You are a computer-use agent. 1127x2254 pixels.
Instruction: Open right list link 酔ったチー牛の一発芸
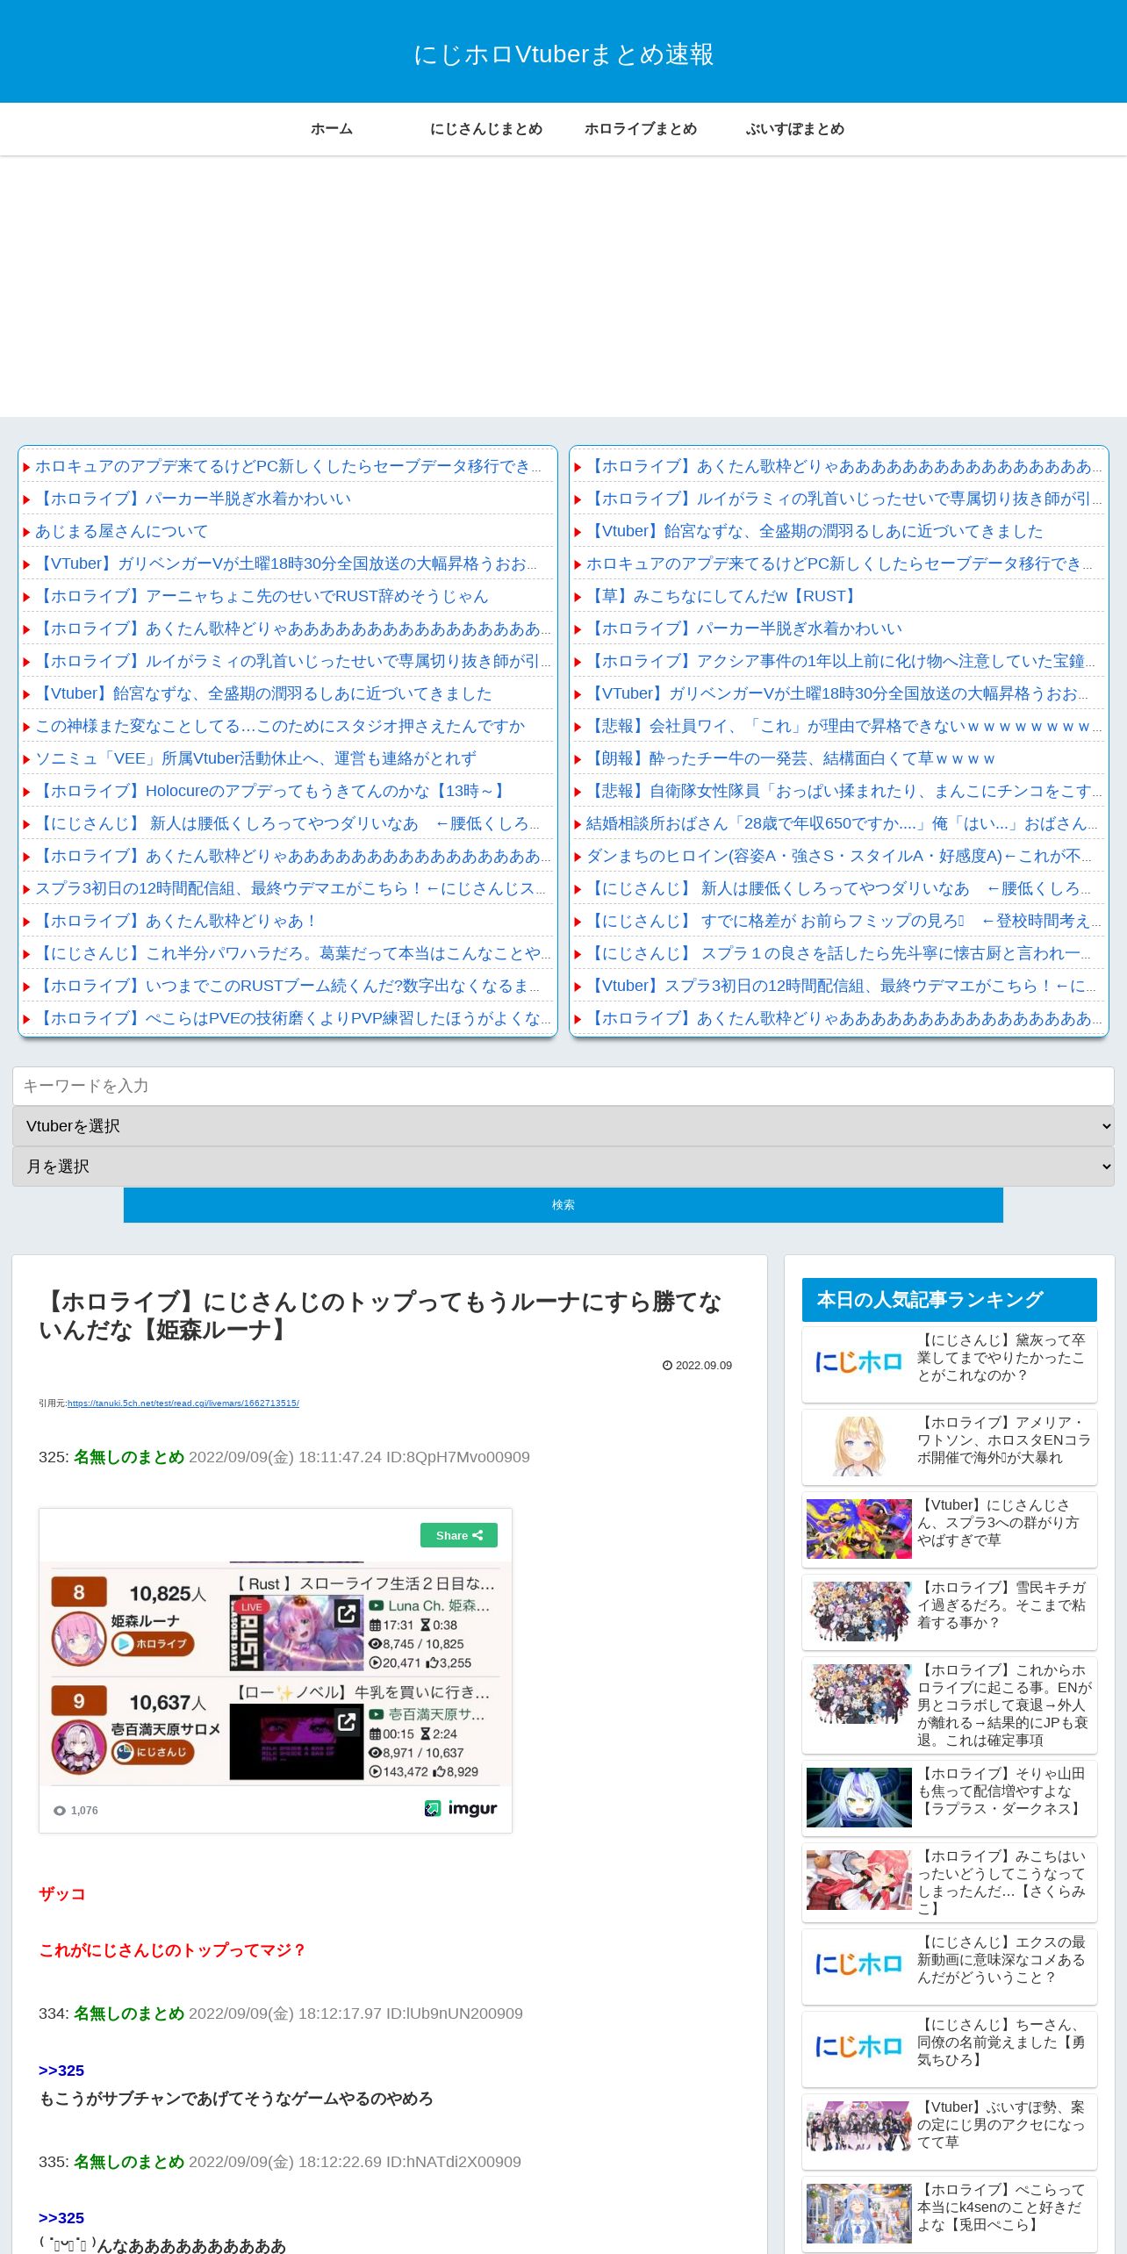point(791,758)
